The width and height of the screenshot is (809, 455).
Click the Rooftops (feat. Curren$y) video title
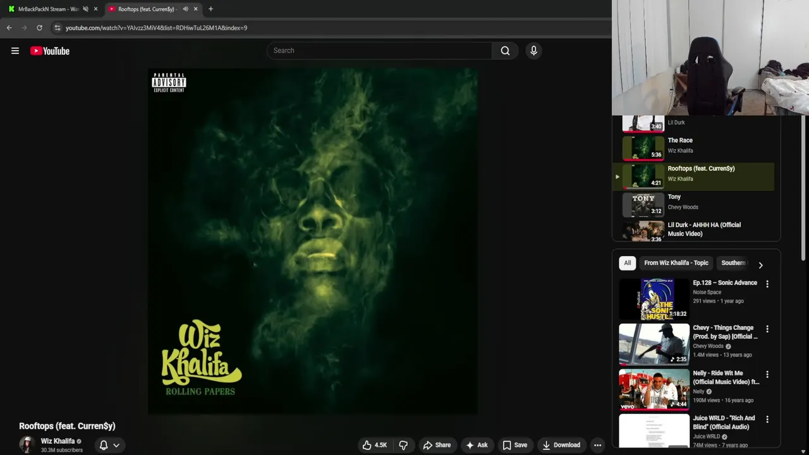(67, 426)
